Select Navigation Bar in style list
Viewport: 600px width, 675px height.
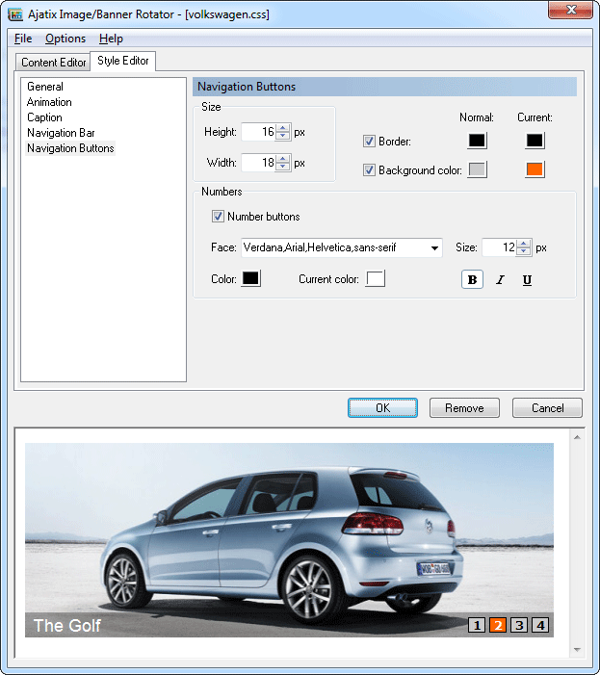(61, 133)
